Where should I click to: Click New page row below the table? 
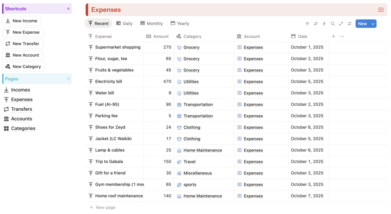coord(105,207)
